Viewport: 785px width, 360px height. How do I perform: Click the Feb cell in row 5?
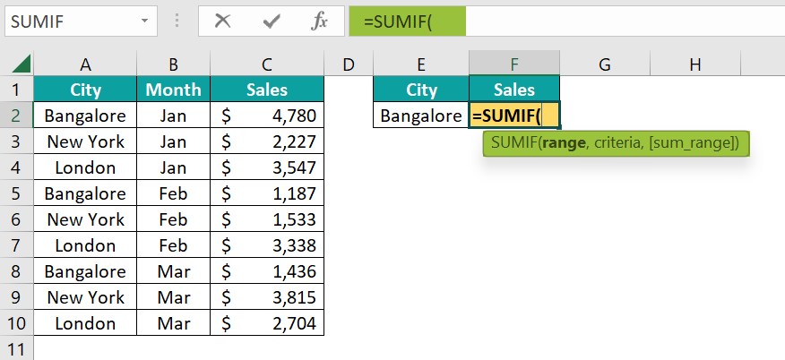pyautogui.click(x=173, y=193)
